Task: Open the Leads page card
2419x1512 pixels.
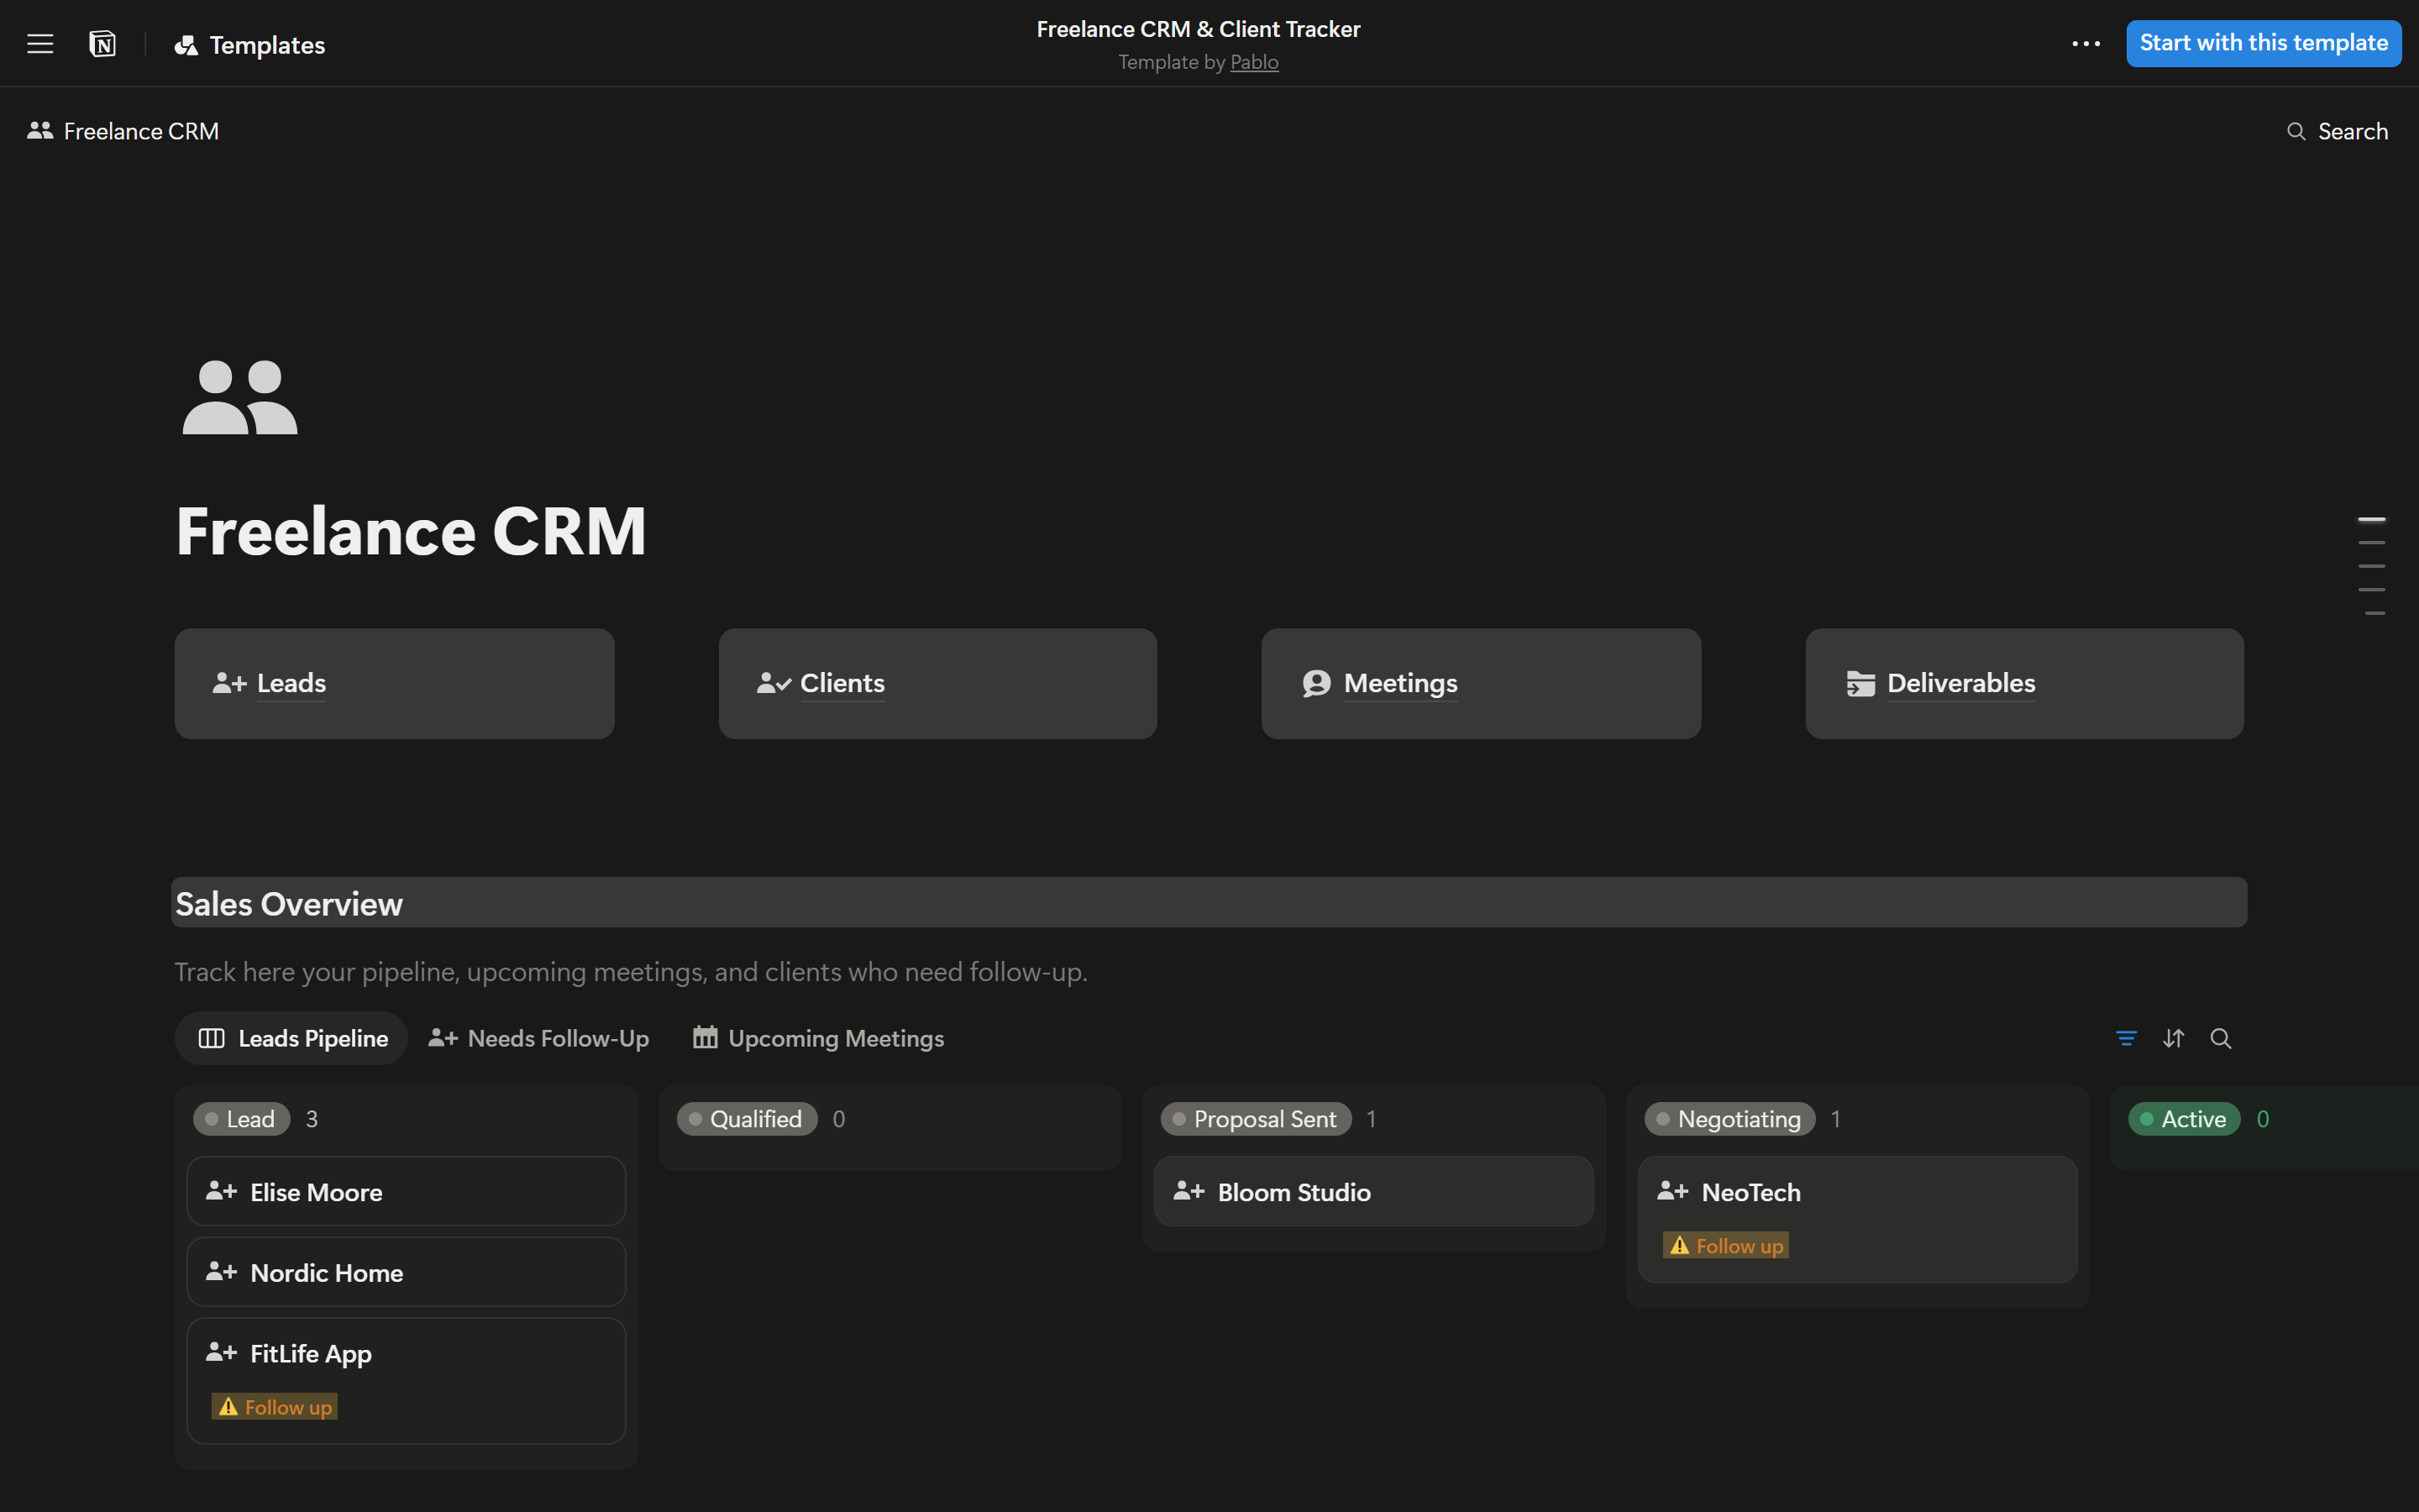Action: [x=394, y=683]
